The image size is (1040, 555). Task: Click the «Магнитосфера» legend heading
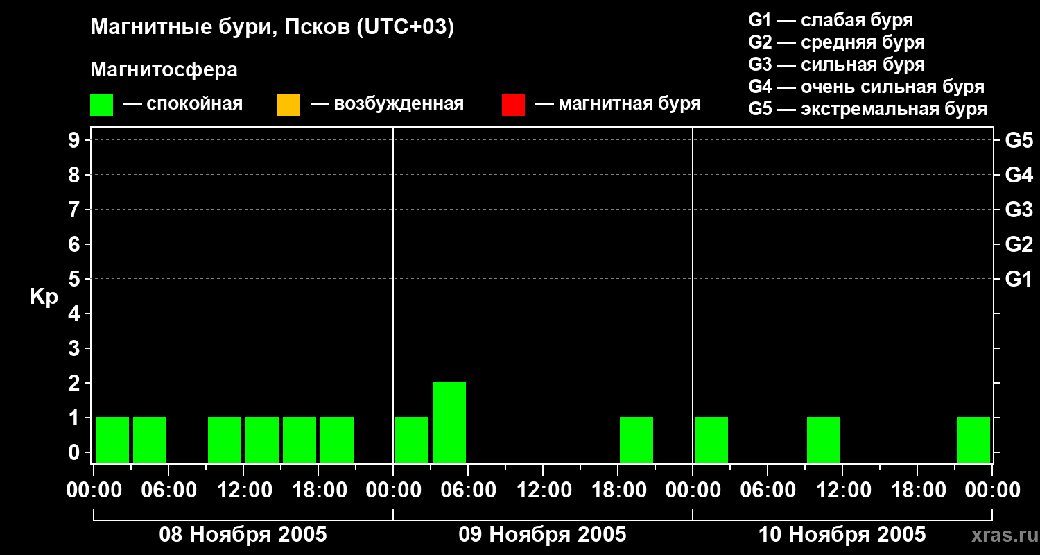(x=164, y=70)
